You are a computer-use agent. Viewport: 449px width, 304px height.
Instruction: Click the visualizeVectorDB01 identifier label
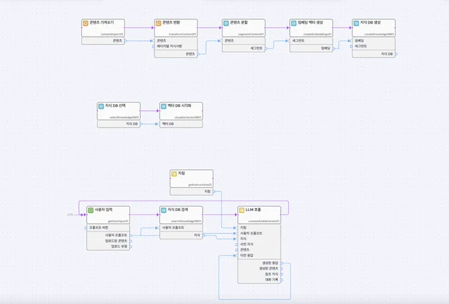[x=188, y=117]
